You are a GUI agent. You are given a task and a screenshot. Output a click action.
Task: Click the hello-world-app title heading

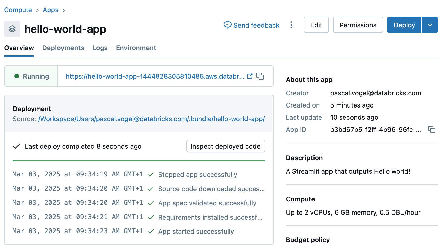tap(65, 29)
